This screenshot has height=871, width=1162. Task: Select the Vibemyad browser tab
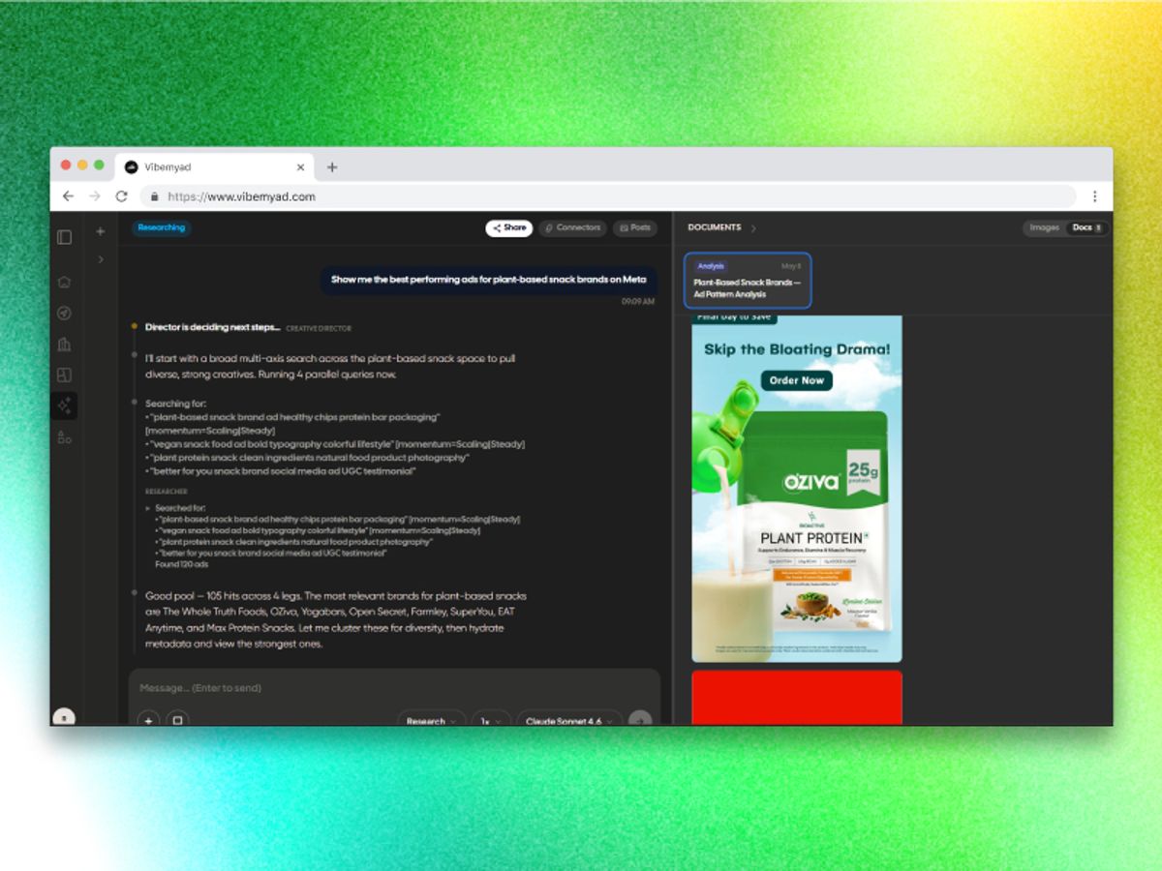pos(214,167)
